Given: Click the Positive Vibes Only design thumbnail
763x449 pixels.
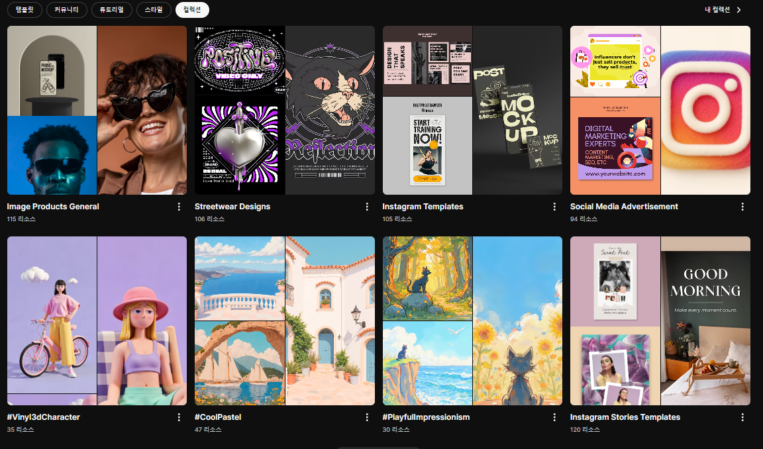Looking at the screenshot, I should (x=240, y=60).
